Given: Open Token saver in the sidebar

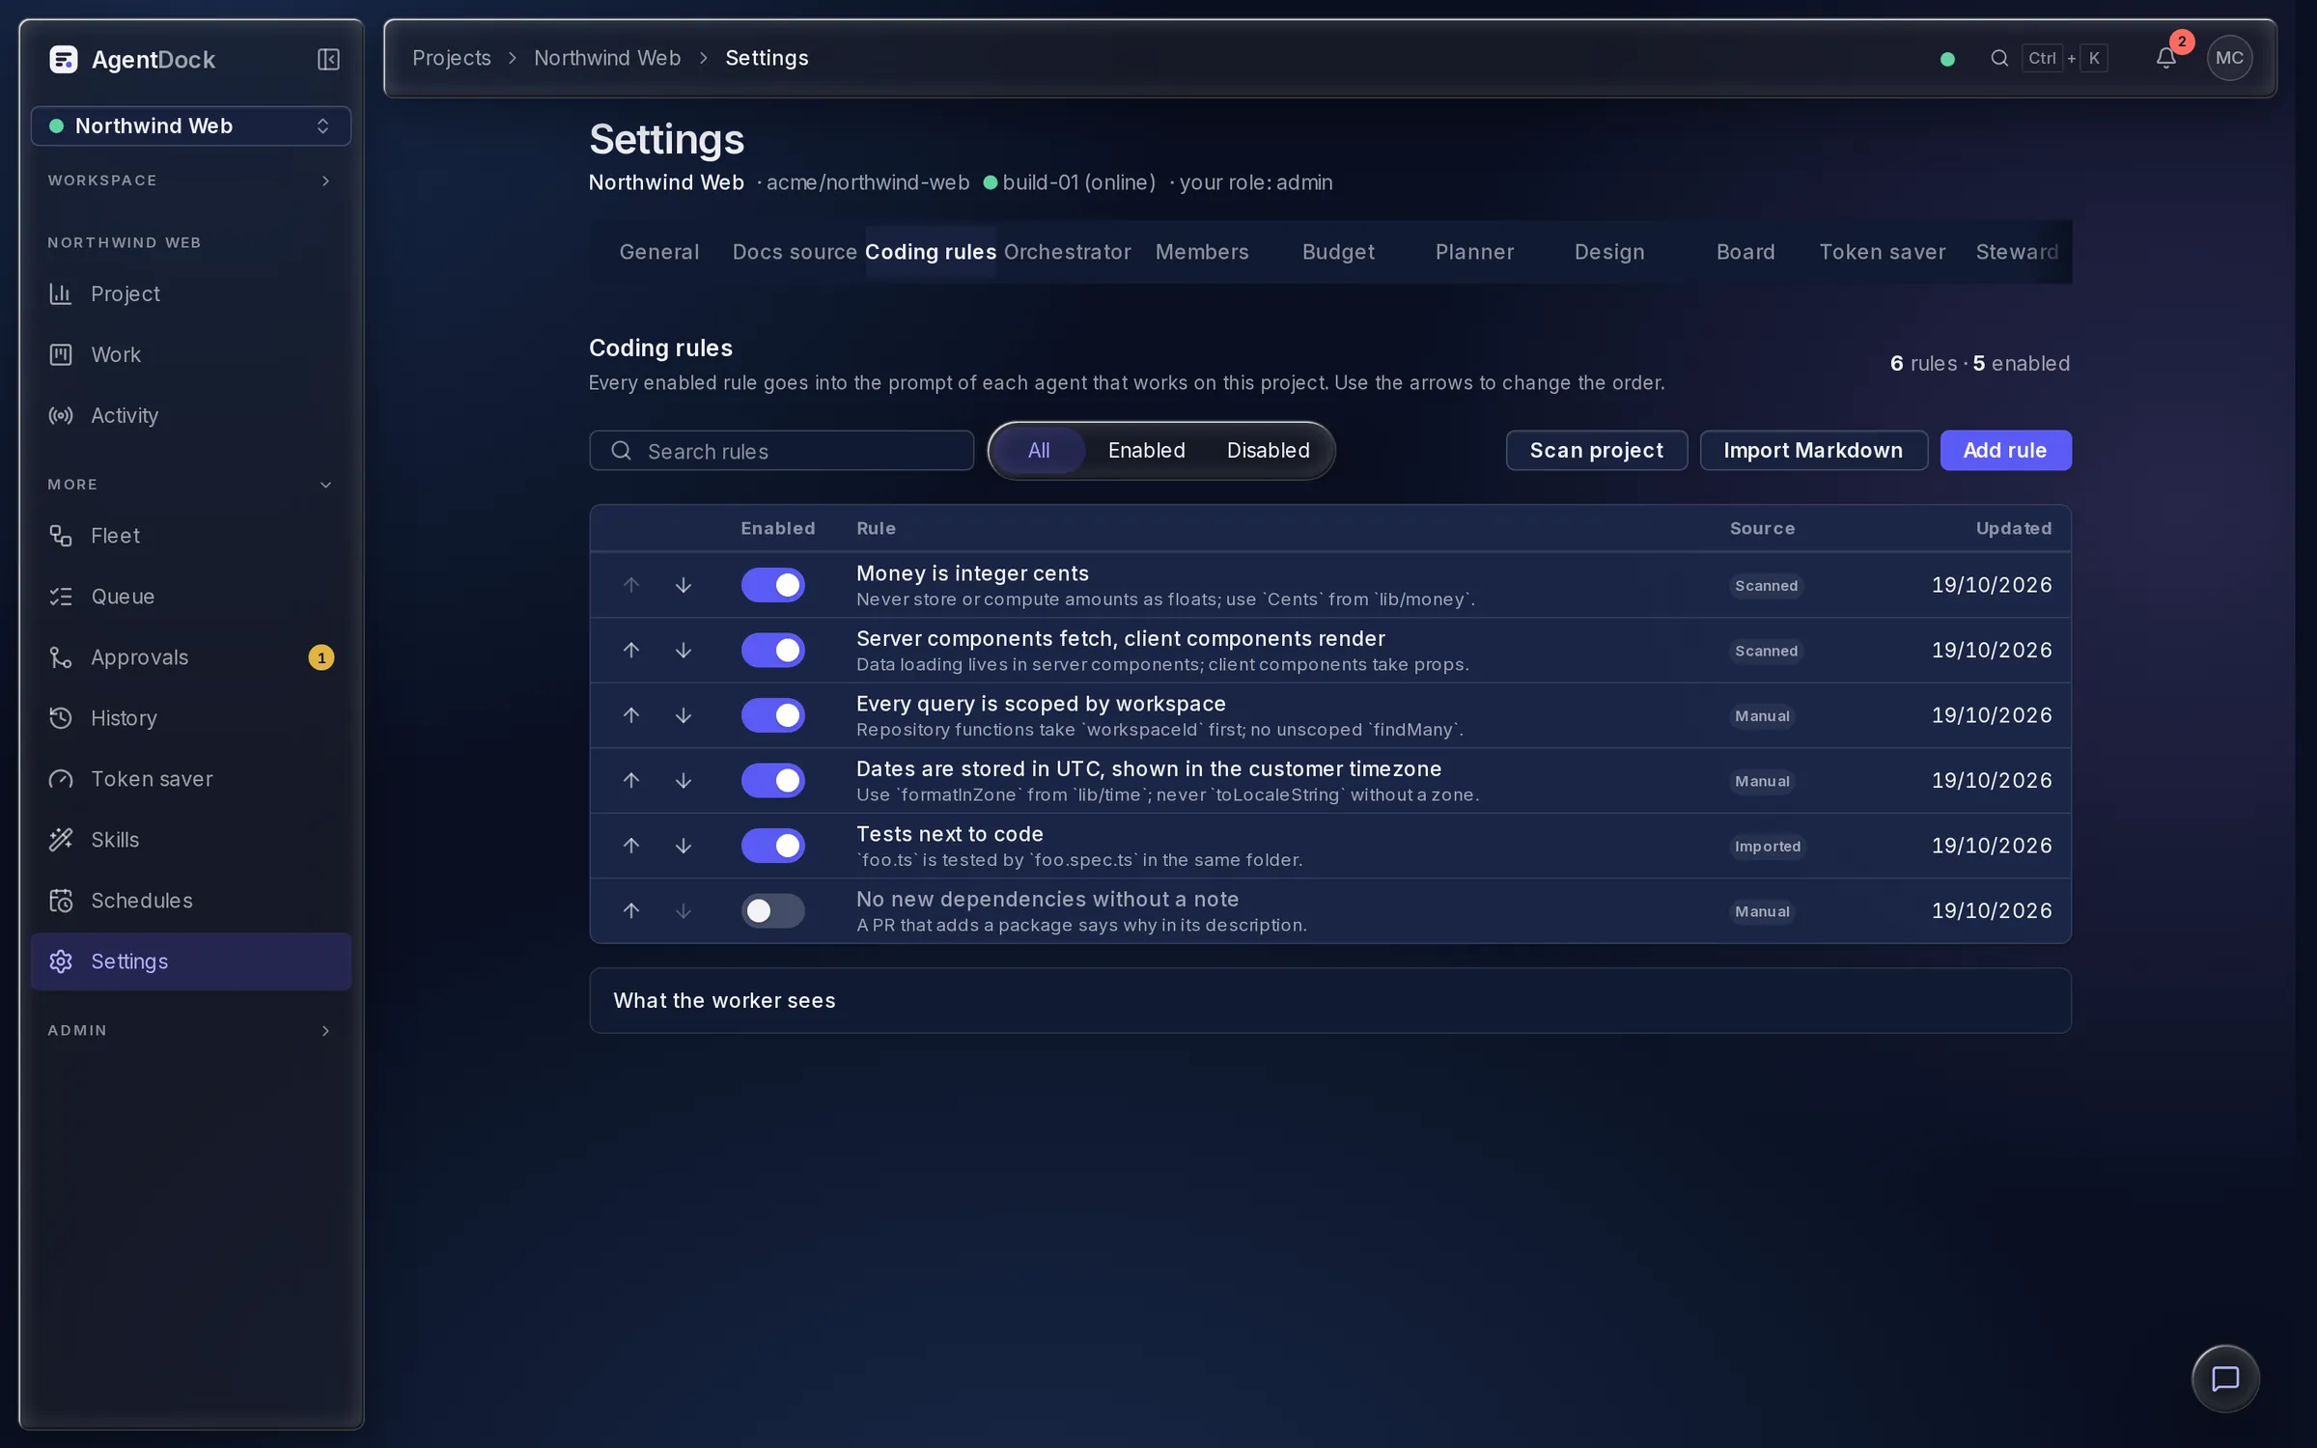Looking at the screenshot, I should (x=190, y=779).
